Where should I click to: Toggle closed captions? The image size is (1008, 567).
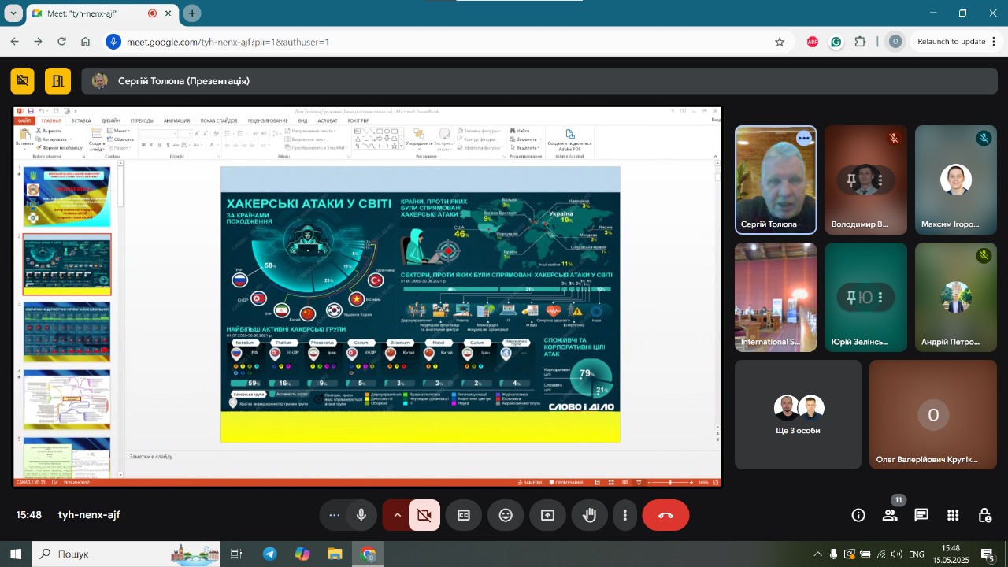pos(464,515)
